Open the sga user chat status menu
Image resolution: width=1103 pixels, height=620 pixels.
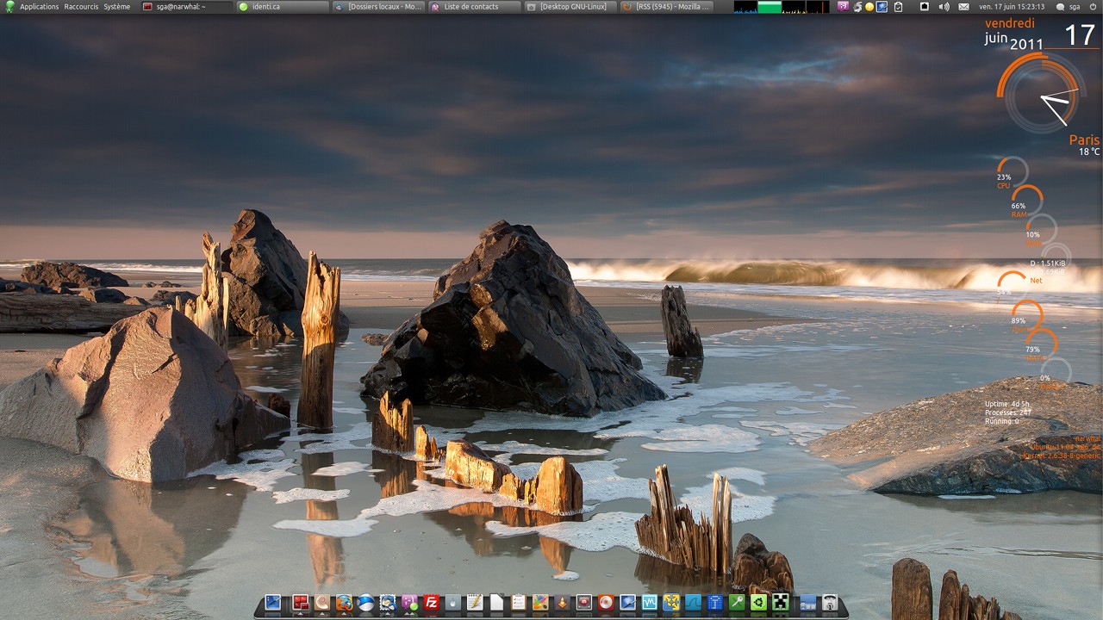pyautogui.click(x=1069, y=6)
